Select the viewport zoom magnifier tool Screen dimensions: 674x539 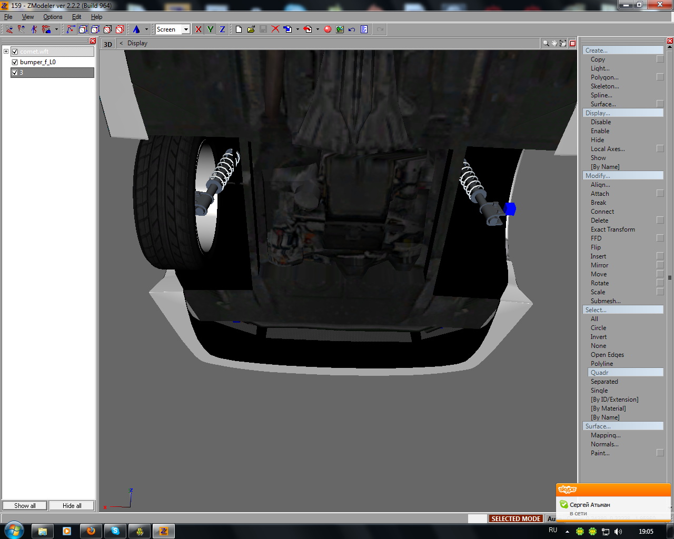pos(546,44)
